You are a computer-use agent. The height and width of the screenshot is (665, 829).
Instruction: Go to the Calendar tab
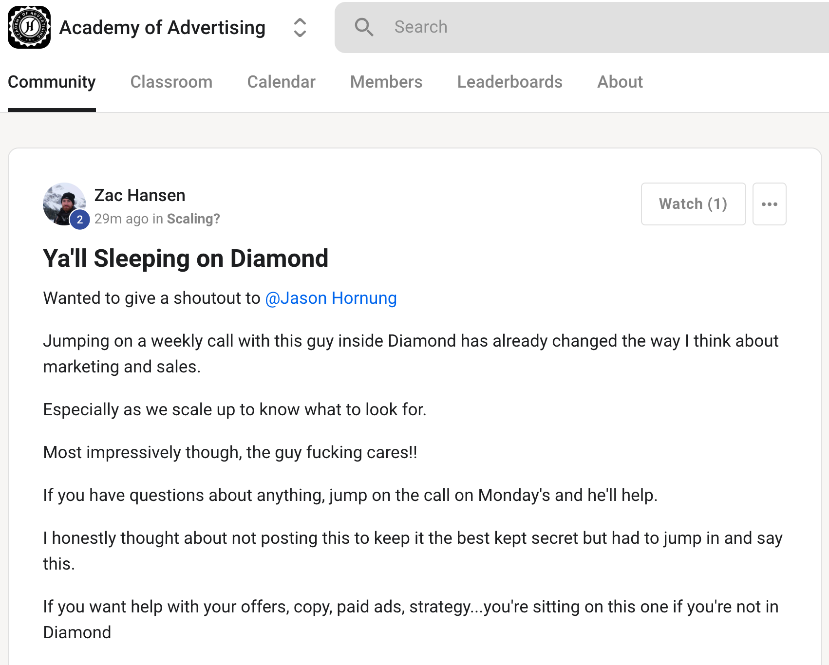coord(281,82)
